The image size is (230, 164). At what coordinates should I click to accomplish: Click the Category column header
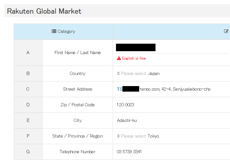(63, 32)
